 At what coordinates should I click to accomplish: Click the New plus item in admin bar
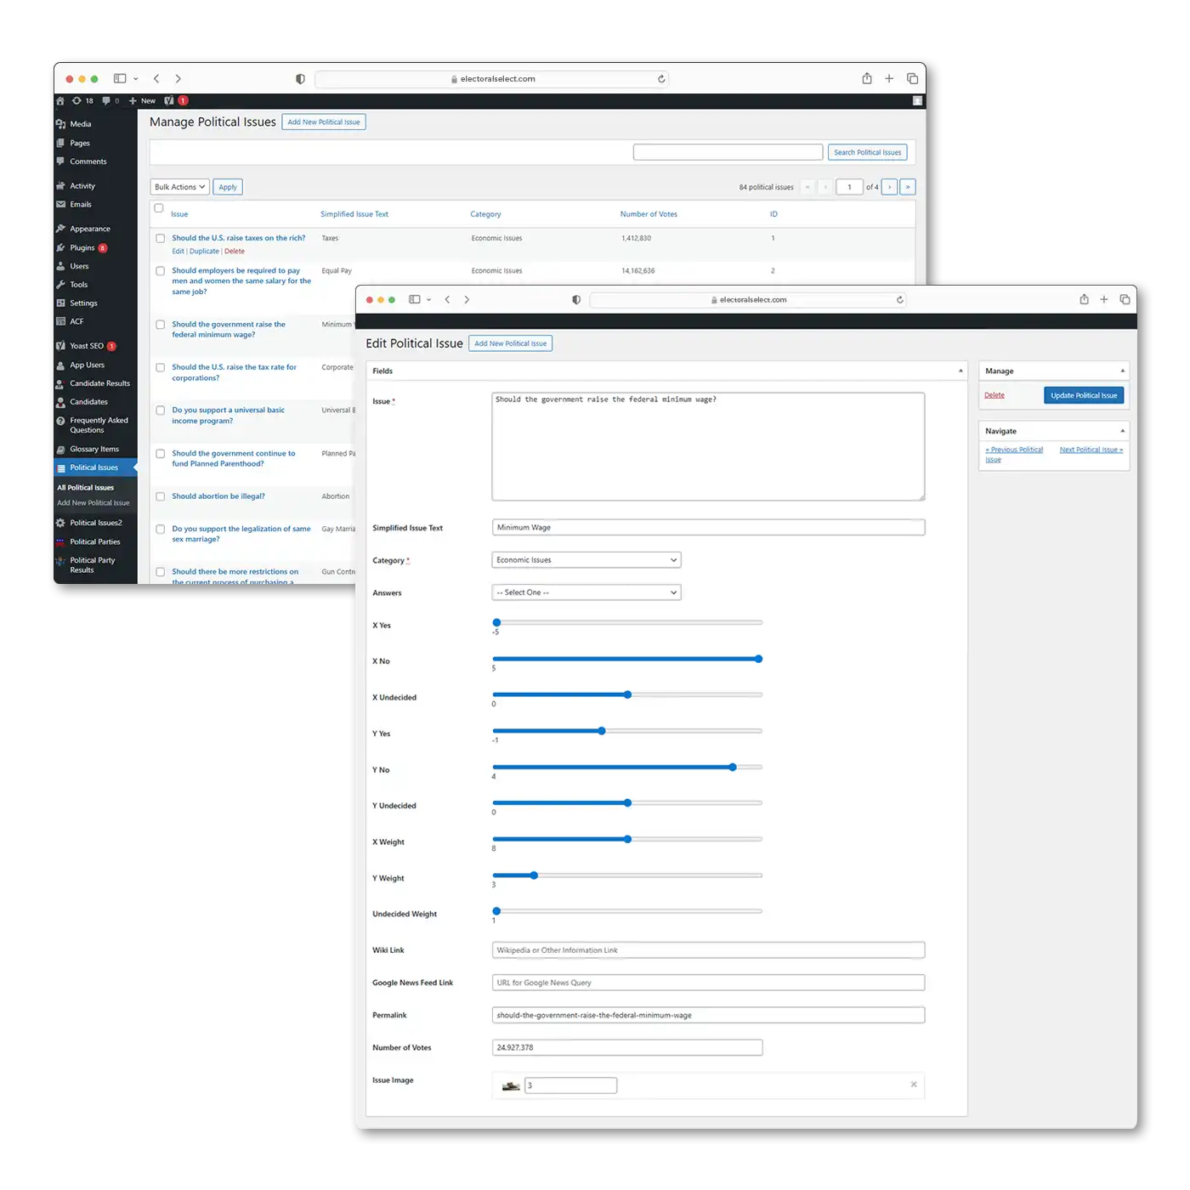point(142,100)
